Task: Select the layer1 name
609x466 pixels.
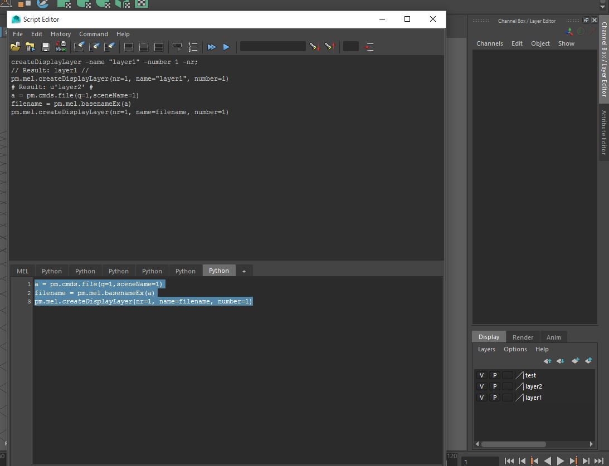Action: point(534,398)
